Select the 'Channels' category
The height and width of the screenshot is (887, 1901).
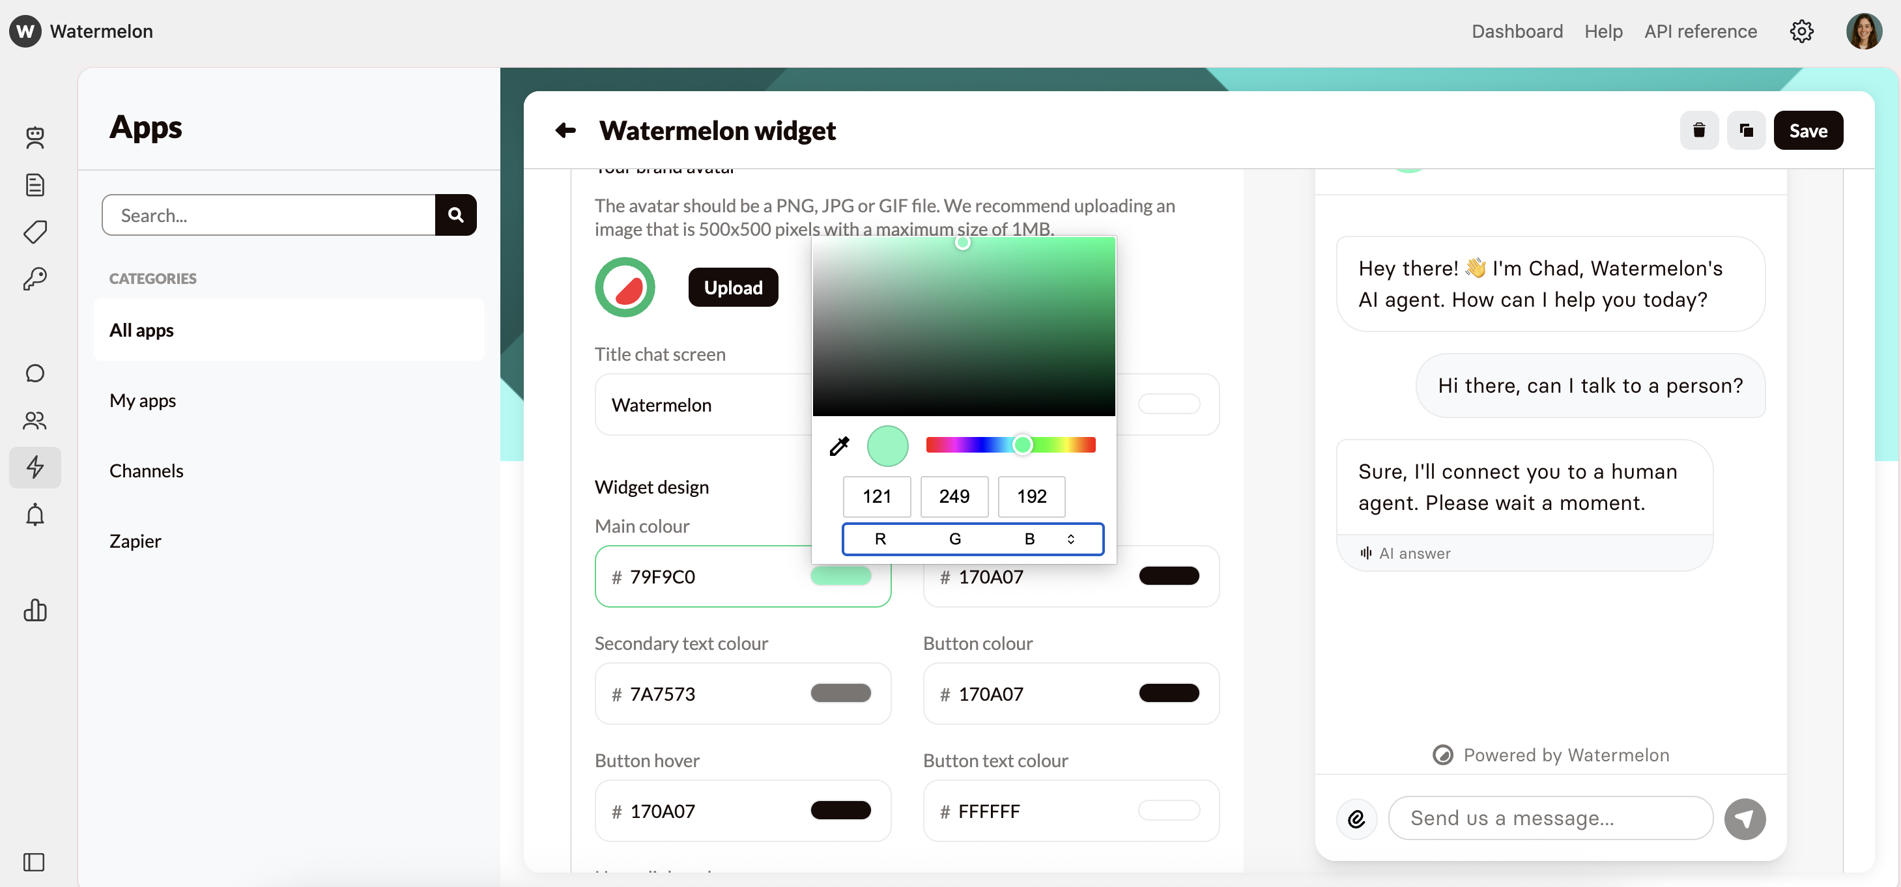(146, 470)
